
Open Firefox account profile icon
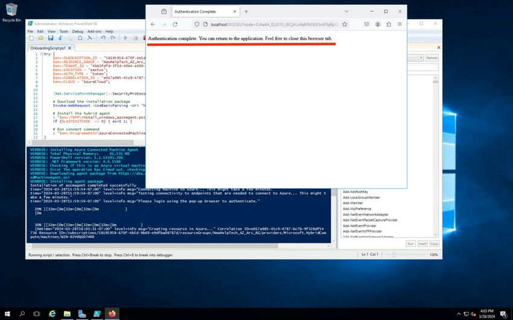(x=378, y=24)
